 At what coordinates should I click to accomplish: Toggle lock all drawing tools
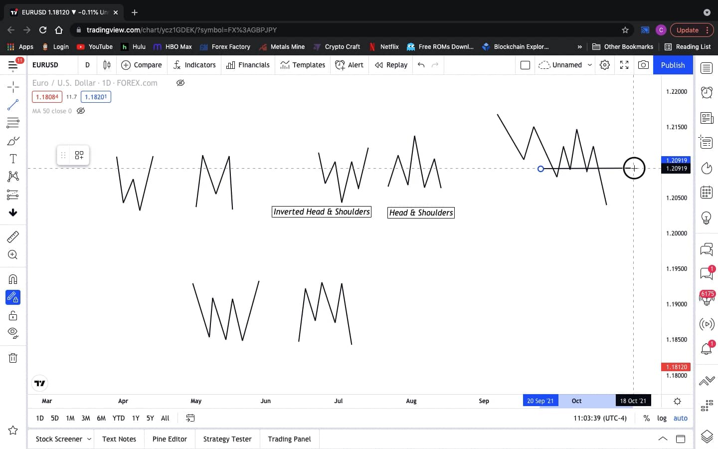pos(13,315)
